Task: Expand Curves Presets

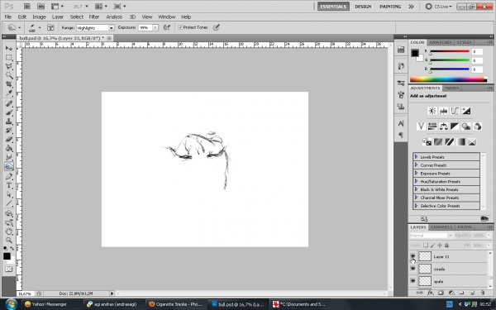Action: (x=416, y=165)
